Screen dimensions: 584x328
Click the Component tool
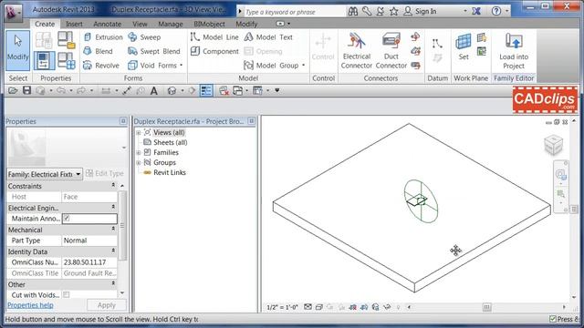(214, 51)
